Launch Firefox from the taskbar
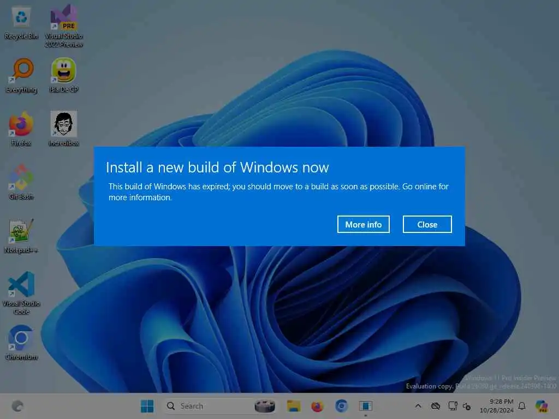 tap(317, 406)
